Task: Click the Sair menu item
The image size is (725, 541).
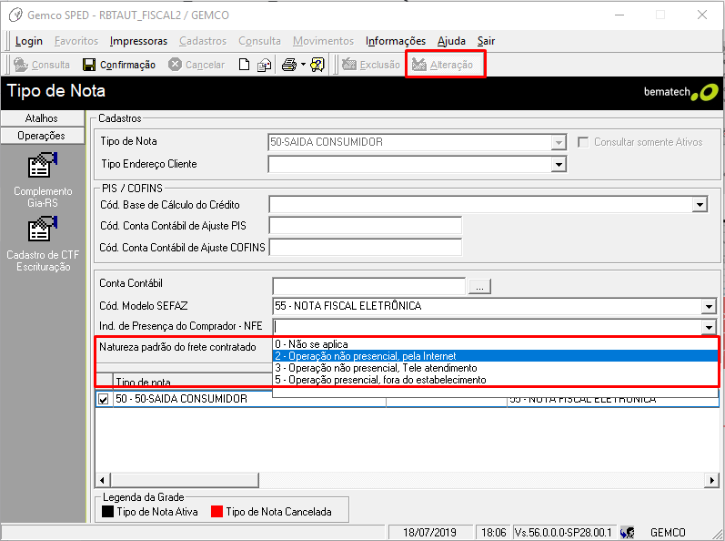Action: tap(486, 41)
